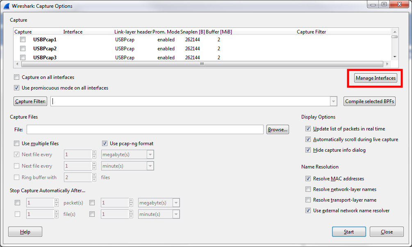412x247 pixels.
Task: Click the stop after file(s) count field
Action: tap(40, 214)
